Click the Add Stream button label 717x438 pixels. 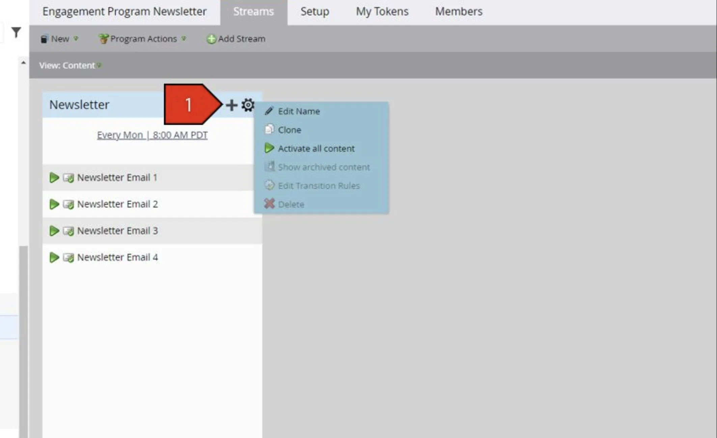point(242,39)
